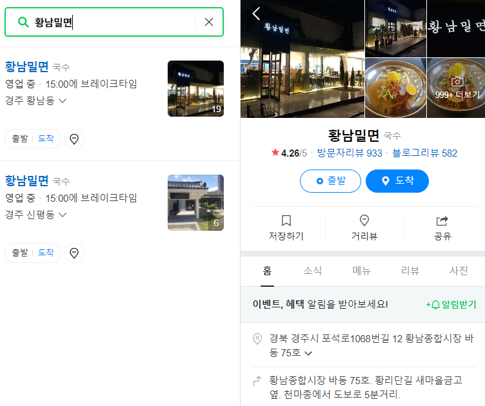
Task: Save place with 저장하기 bookmark icon
Action: (286, 220)
